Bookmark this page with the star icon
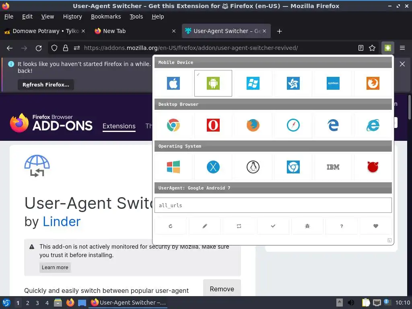Screen dimensions: 412x309 (x=372, y=48)
